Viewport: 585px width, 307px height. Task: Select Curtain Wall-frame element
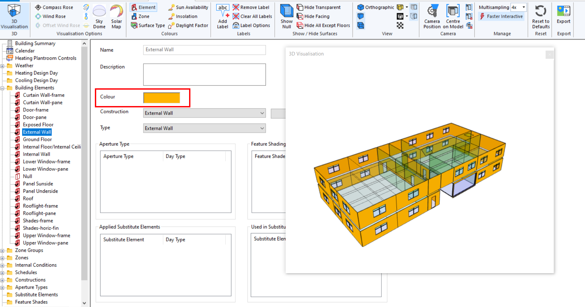44,95
